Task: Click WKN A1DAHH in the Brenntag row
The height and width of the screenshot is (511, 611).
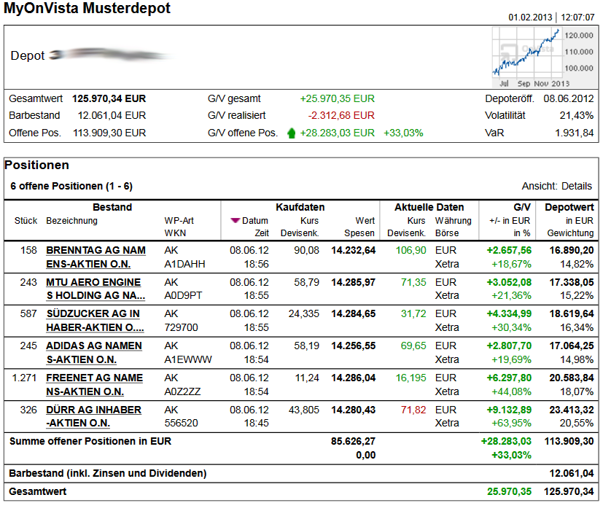Action: click(x=184, y=265)
